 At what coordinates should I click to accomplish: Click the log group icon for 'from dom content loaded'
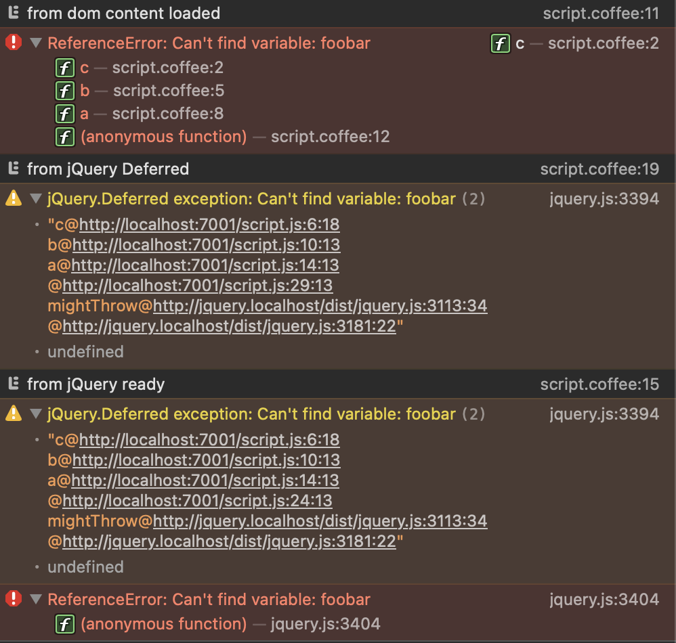(14, 13)
